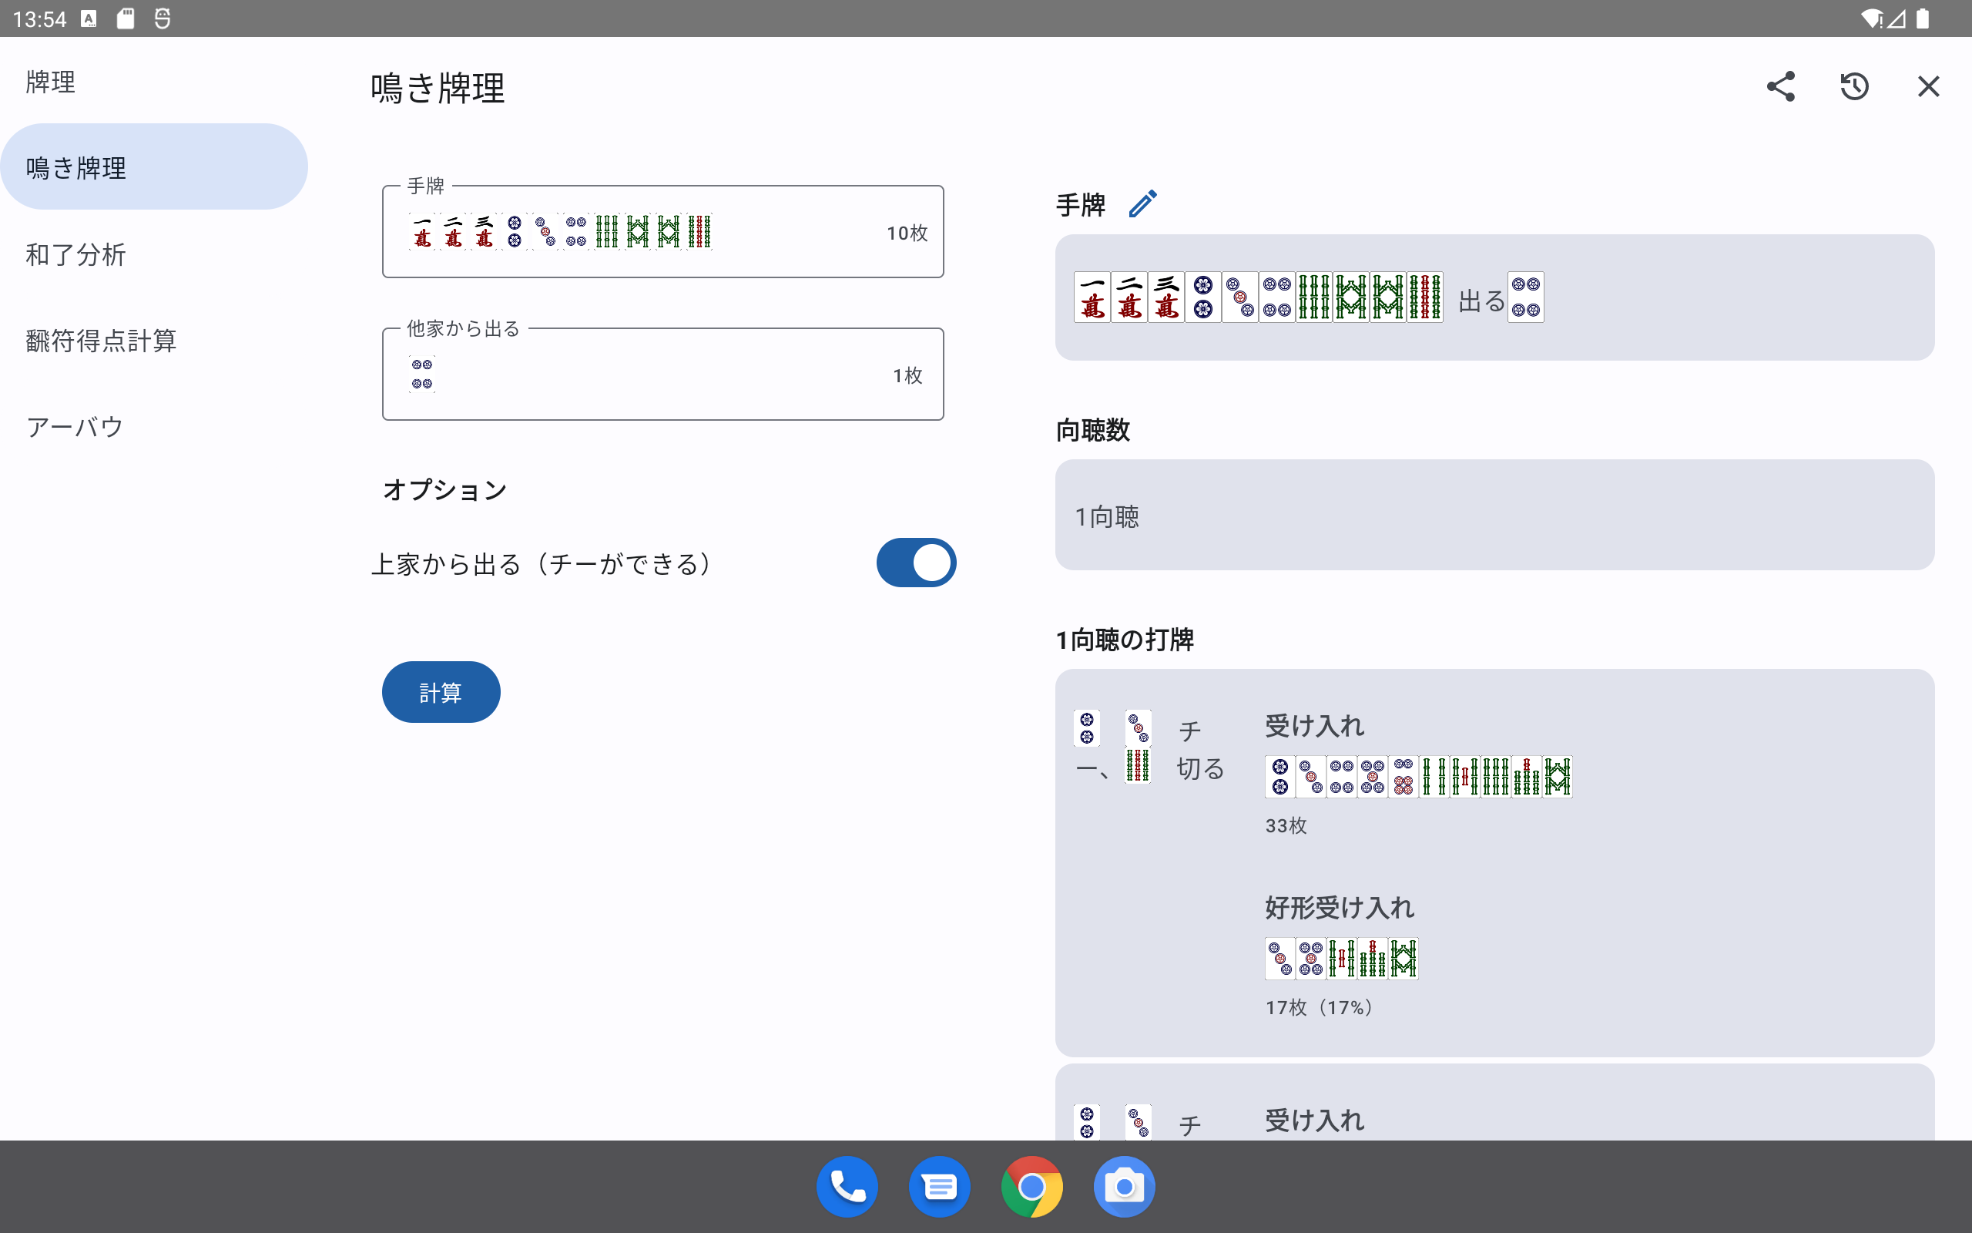Click the 4-pin tile after 出る
Image resolution: width=1972 pixels, height=1233 pixels.
pos(1525,297)
